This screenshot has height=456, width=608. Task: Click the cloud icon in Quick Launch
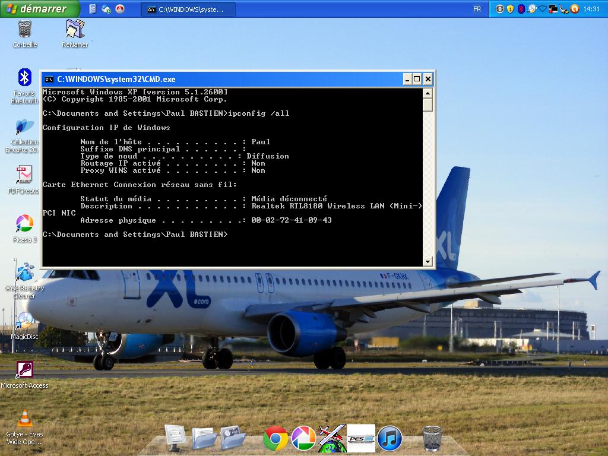click(x=106, y=9)
